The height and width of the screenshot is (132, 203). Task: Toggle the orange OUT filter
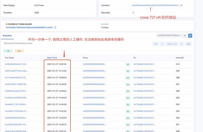click(19, 51)
